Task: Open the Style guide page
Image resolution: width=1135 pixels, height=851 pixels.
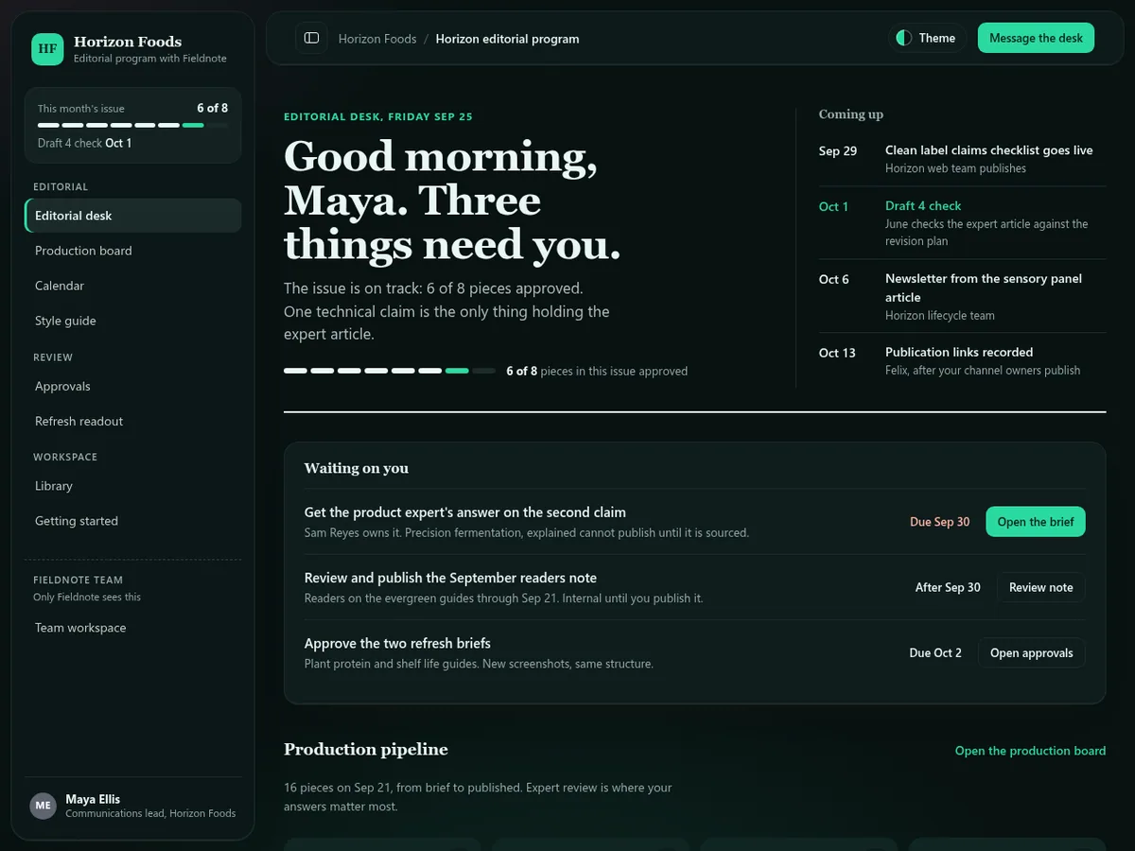Action: tap(132, 321)
